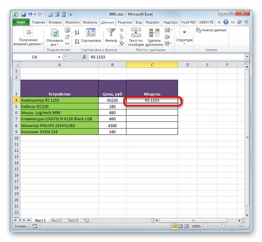Screen dimensions: 262x242
Task: Click the advanced filter icon
Action: (x=122, y=43)
